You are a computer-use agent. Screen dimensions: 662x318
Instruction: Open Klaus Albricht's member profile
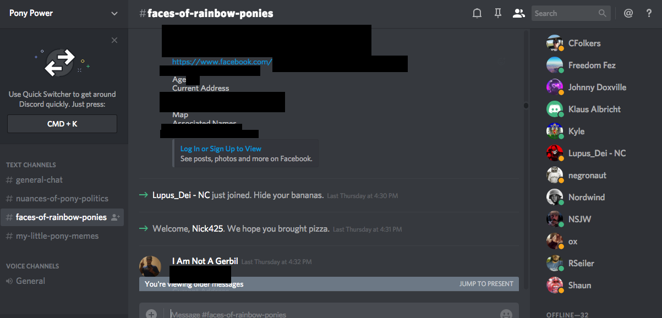pyautogui.click(x=594, y=109)
